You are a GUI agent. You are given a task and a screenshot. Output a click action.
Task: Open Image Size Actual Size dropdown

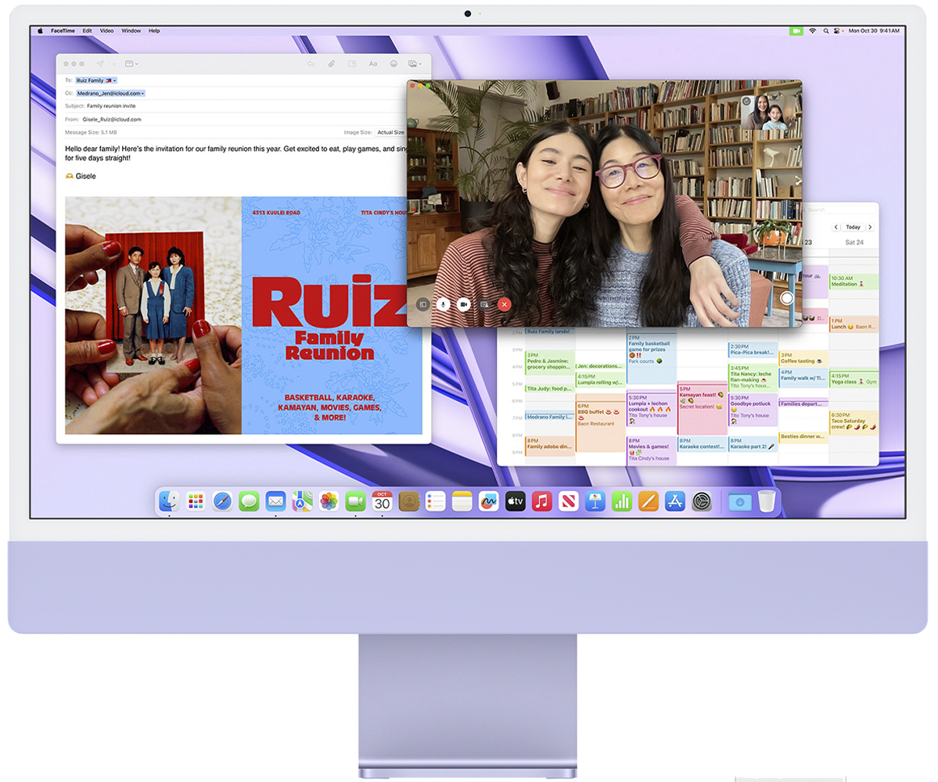tap(390, 132)
